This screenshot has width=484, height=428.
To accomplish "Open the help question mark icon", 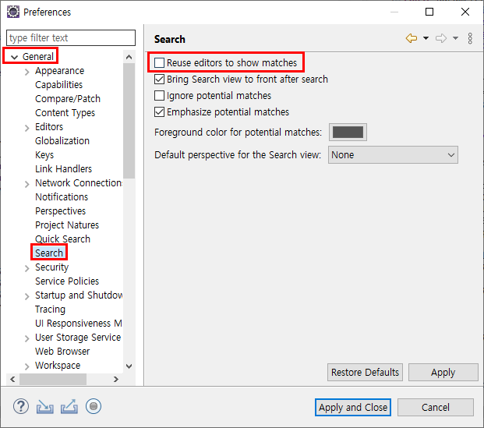I will tap(21, 406).
